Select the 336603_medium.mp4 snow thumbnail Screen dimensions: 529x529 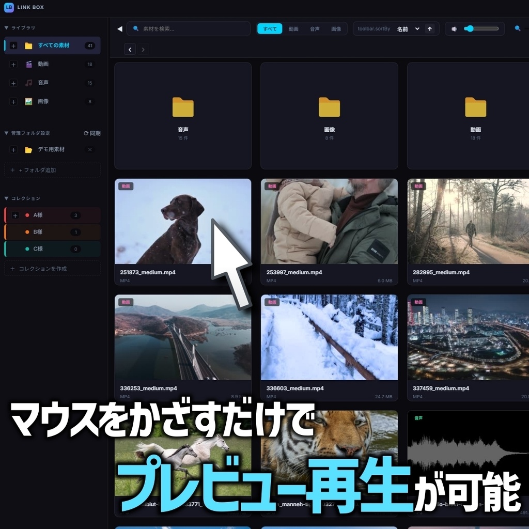pos(329,337)
